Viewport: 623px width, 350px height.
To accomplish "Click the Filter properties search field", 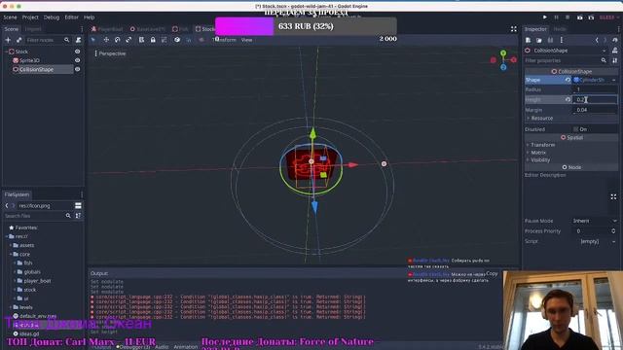I will click(x=567, y=60).
